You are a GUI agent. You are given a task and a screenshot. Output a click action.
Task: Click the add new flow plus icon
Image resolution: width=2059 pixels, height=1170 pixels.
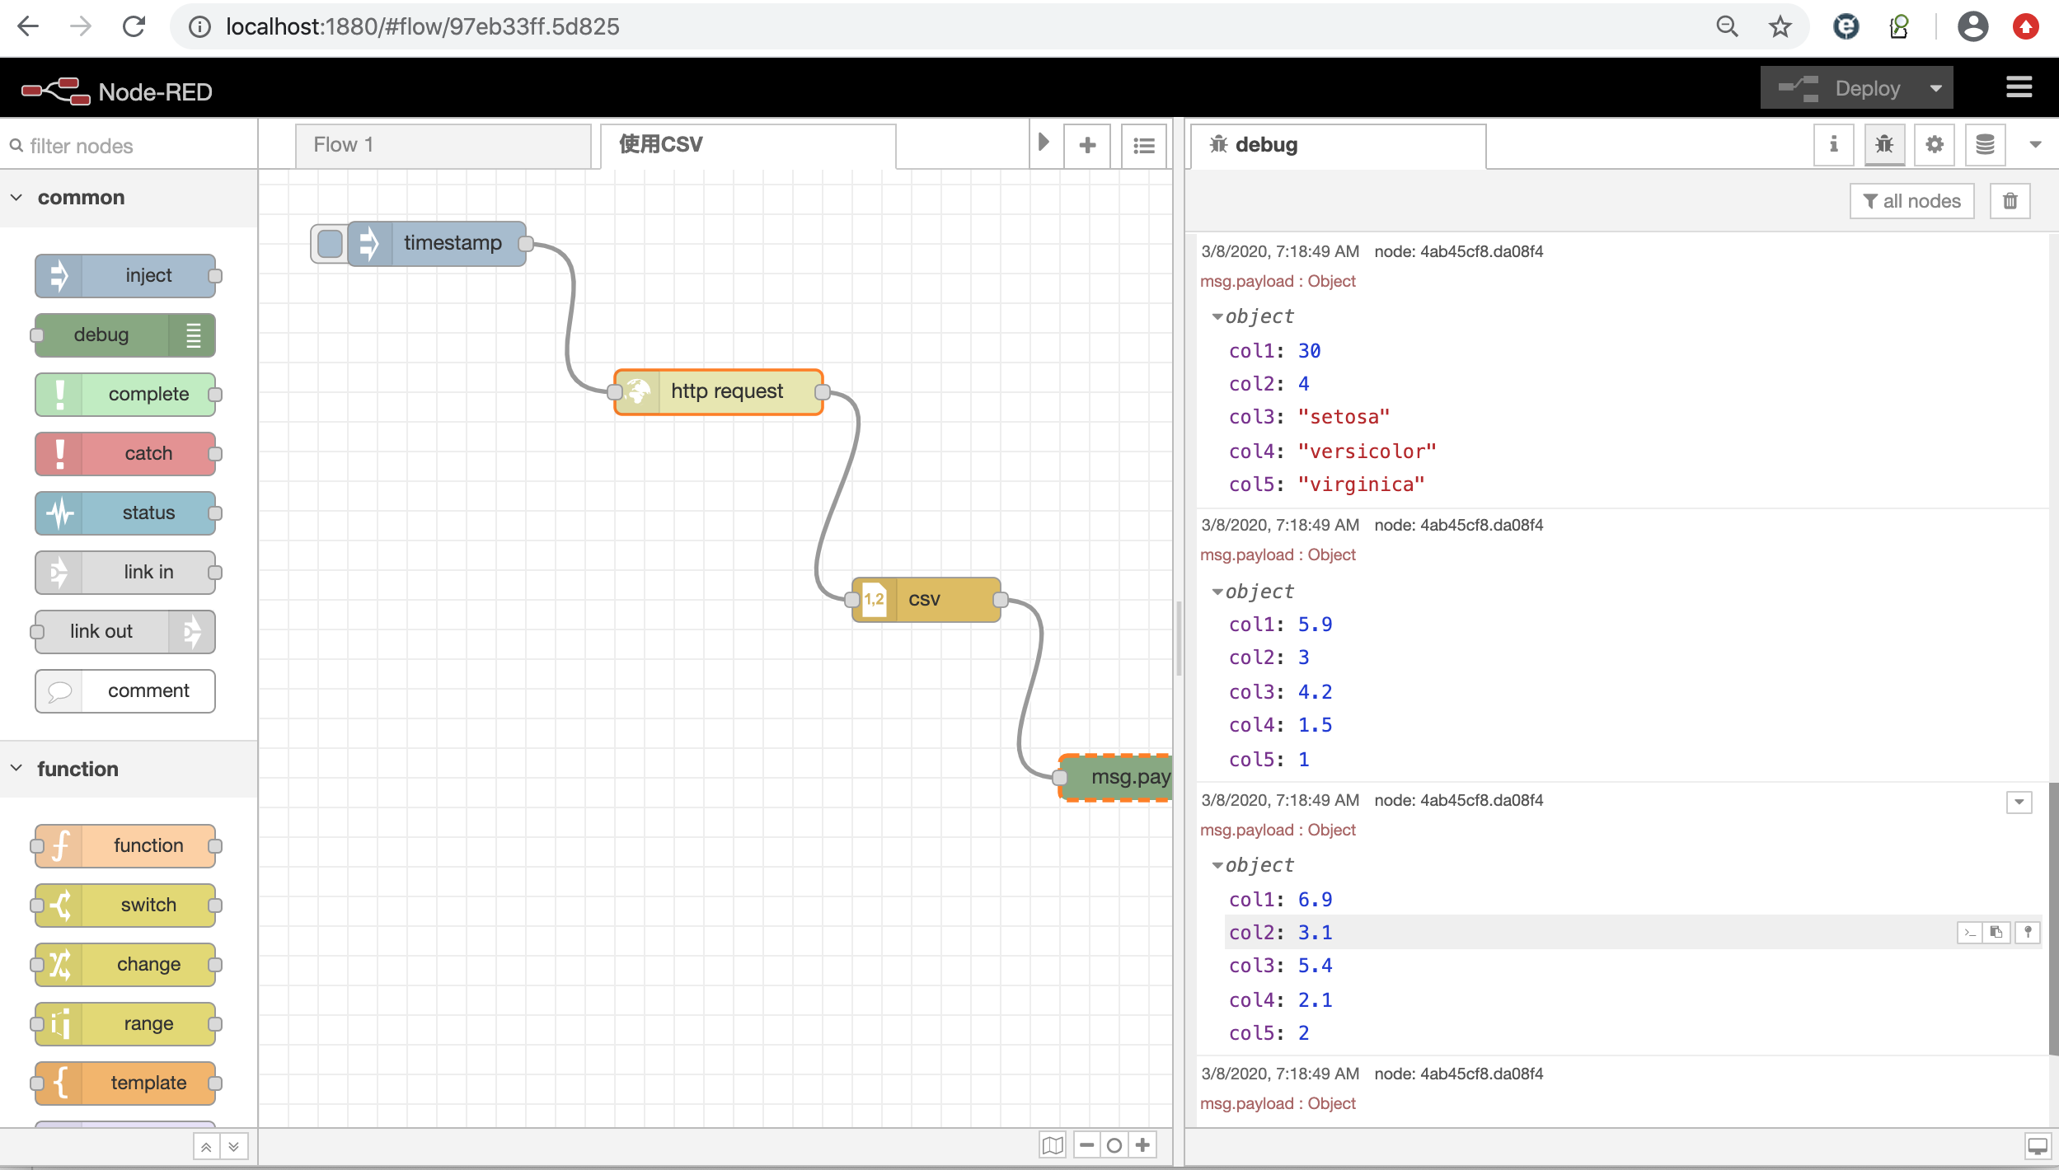pos(1087,146)
